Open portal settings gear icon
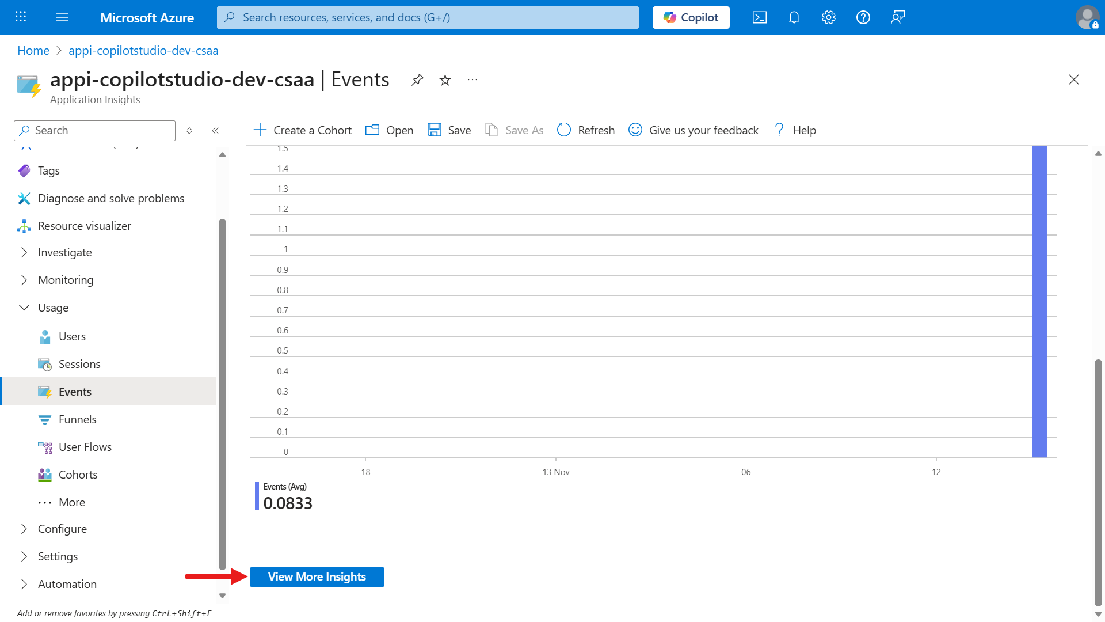This screenshot has height=622, width=1105. 828,17
